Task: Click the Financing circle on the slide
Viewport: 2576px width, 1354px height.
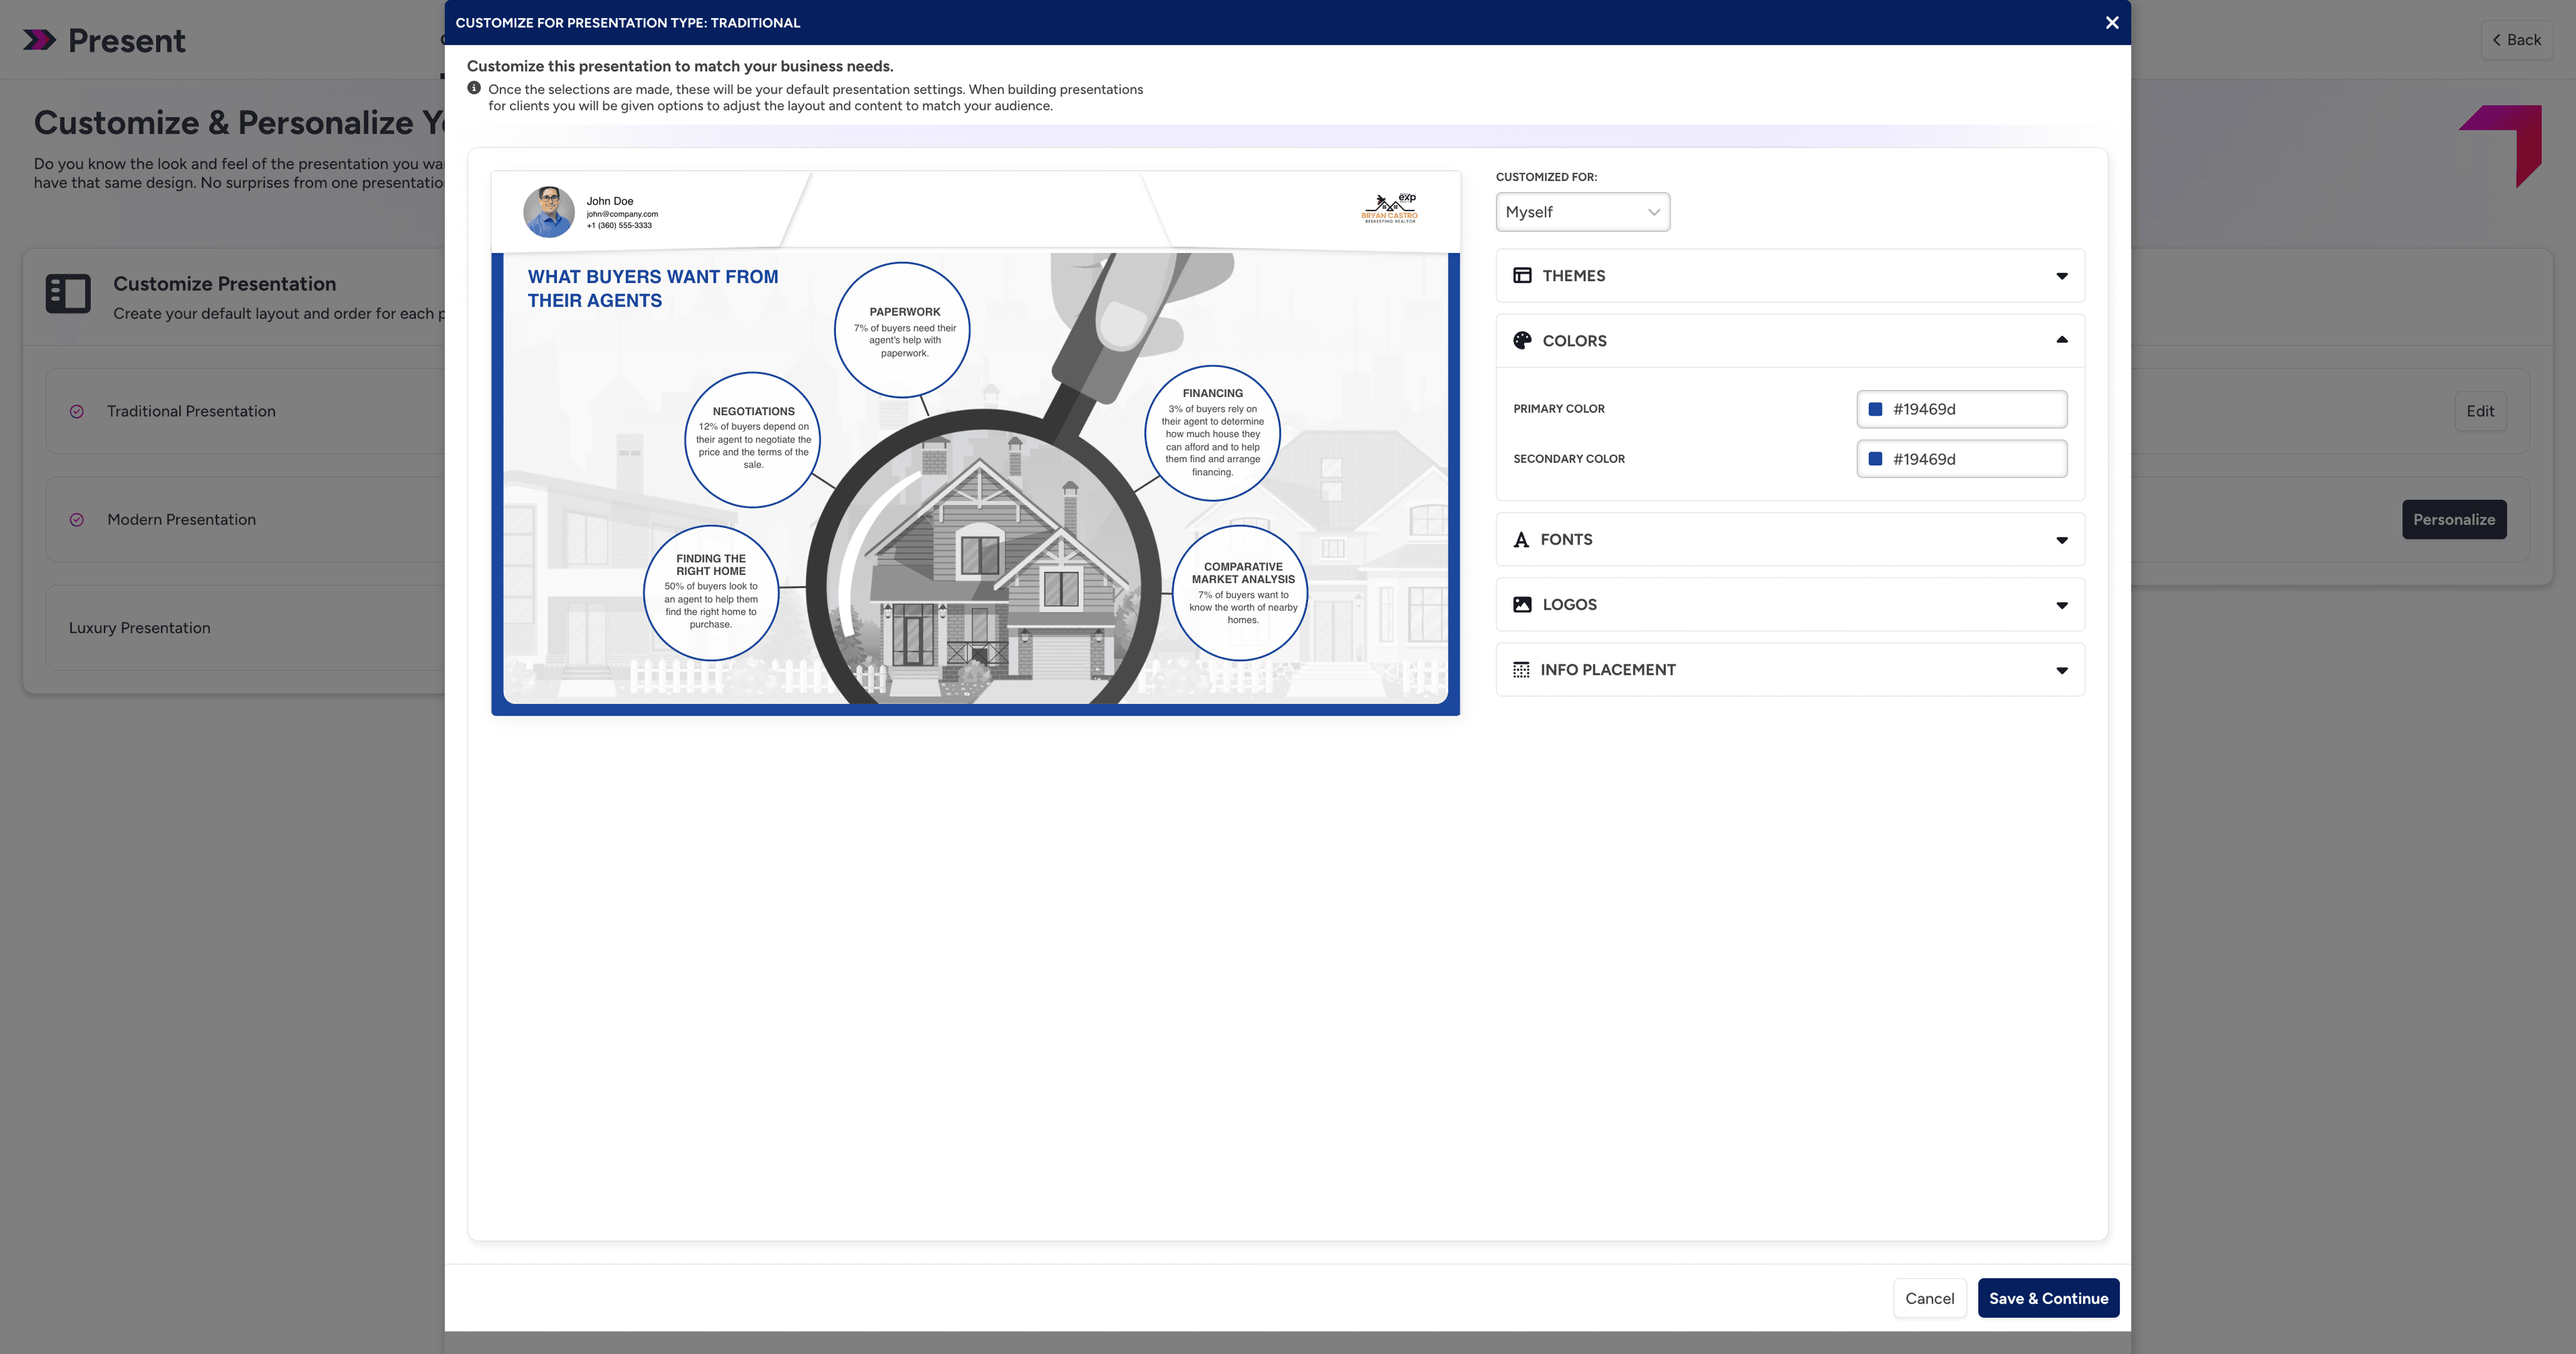Action: click(1212, 433)
